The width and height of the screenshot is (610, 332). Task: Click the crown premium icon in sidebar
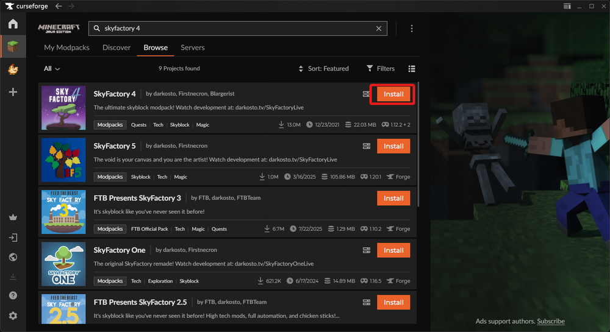click(13, 217)
